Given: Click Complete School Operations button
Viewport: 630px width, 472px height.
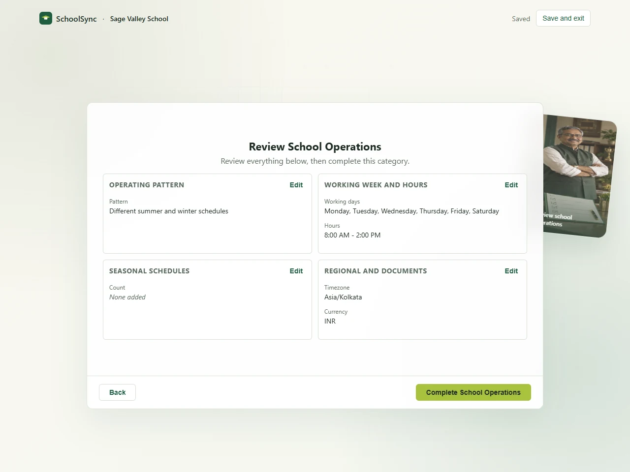Looking at the screenshot, I should pyautogui.click(x=473, y=392).
